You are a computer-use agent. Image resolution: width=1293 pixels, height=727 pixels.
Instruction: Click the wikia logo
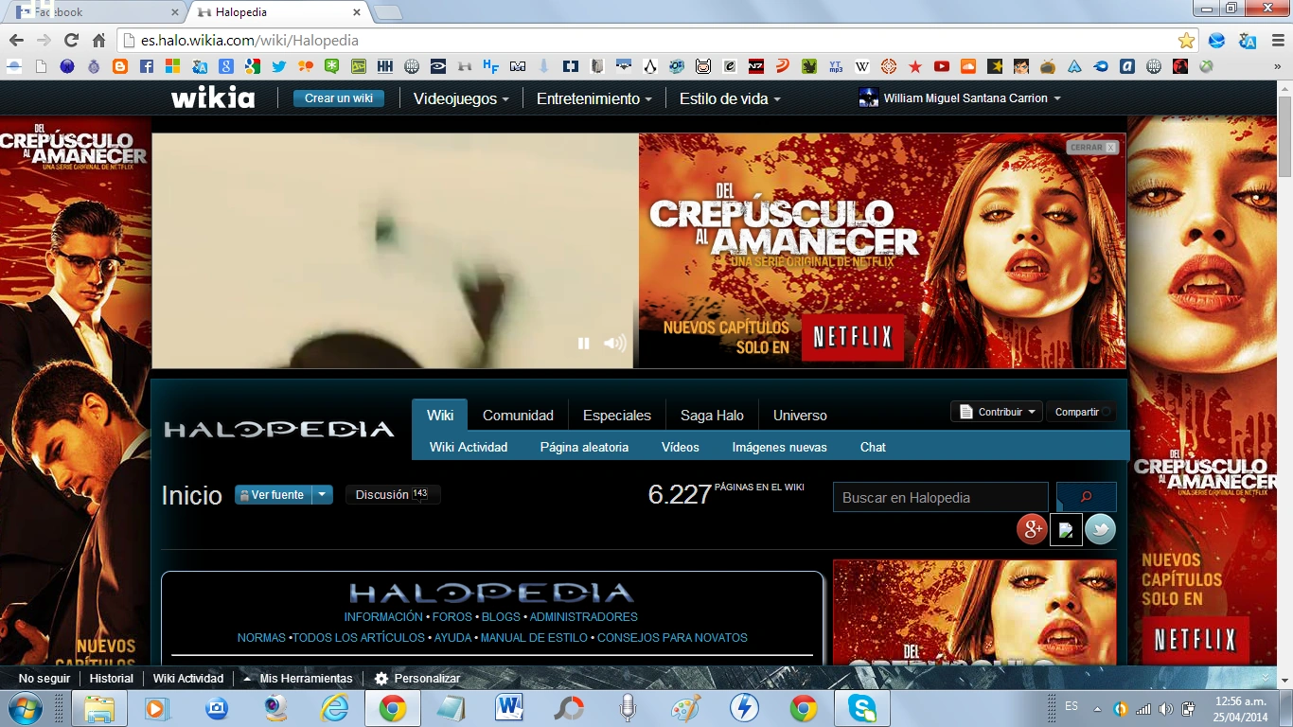213,98
